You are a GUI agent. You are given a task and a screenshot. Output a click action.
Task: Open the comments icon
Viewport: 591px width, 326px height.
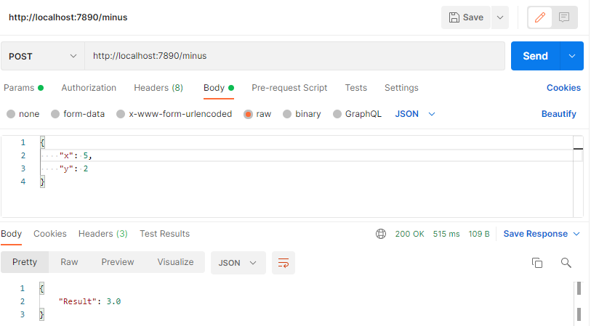point(564,17)
